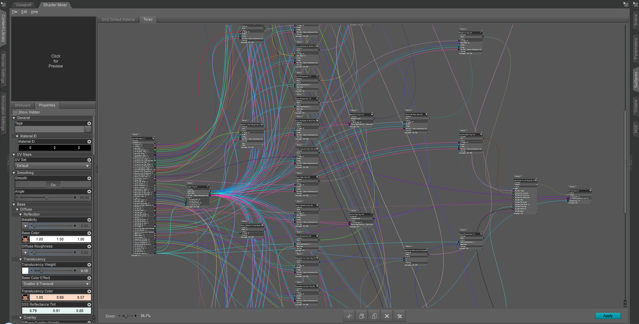
Task: Copy selected bricks using the copy icon
Action: pos(362,316)
